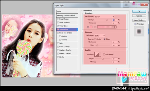Select the Center source radio button
This screenshot has height=91, width=150.
pos(95,39)
